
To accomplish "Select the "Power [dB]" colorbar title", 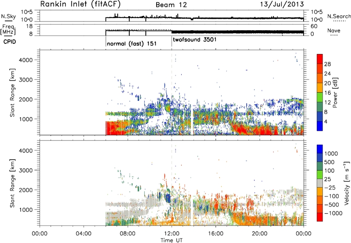I will pyautogui.click(x=335, y=93).
